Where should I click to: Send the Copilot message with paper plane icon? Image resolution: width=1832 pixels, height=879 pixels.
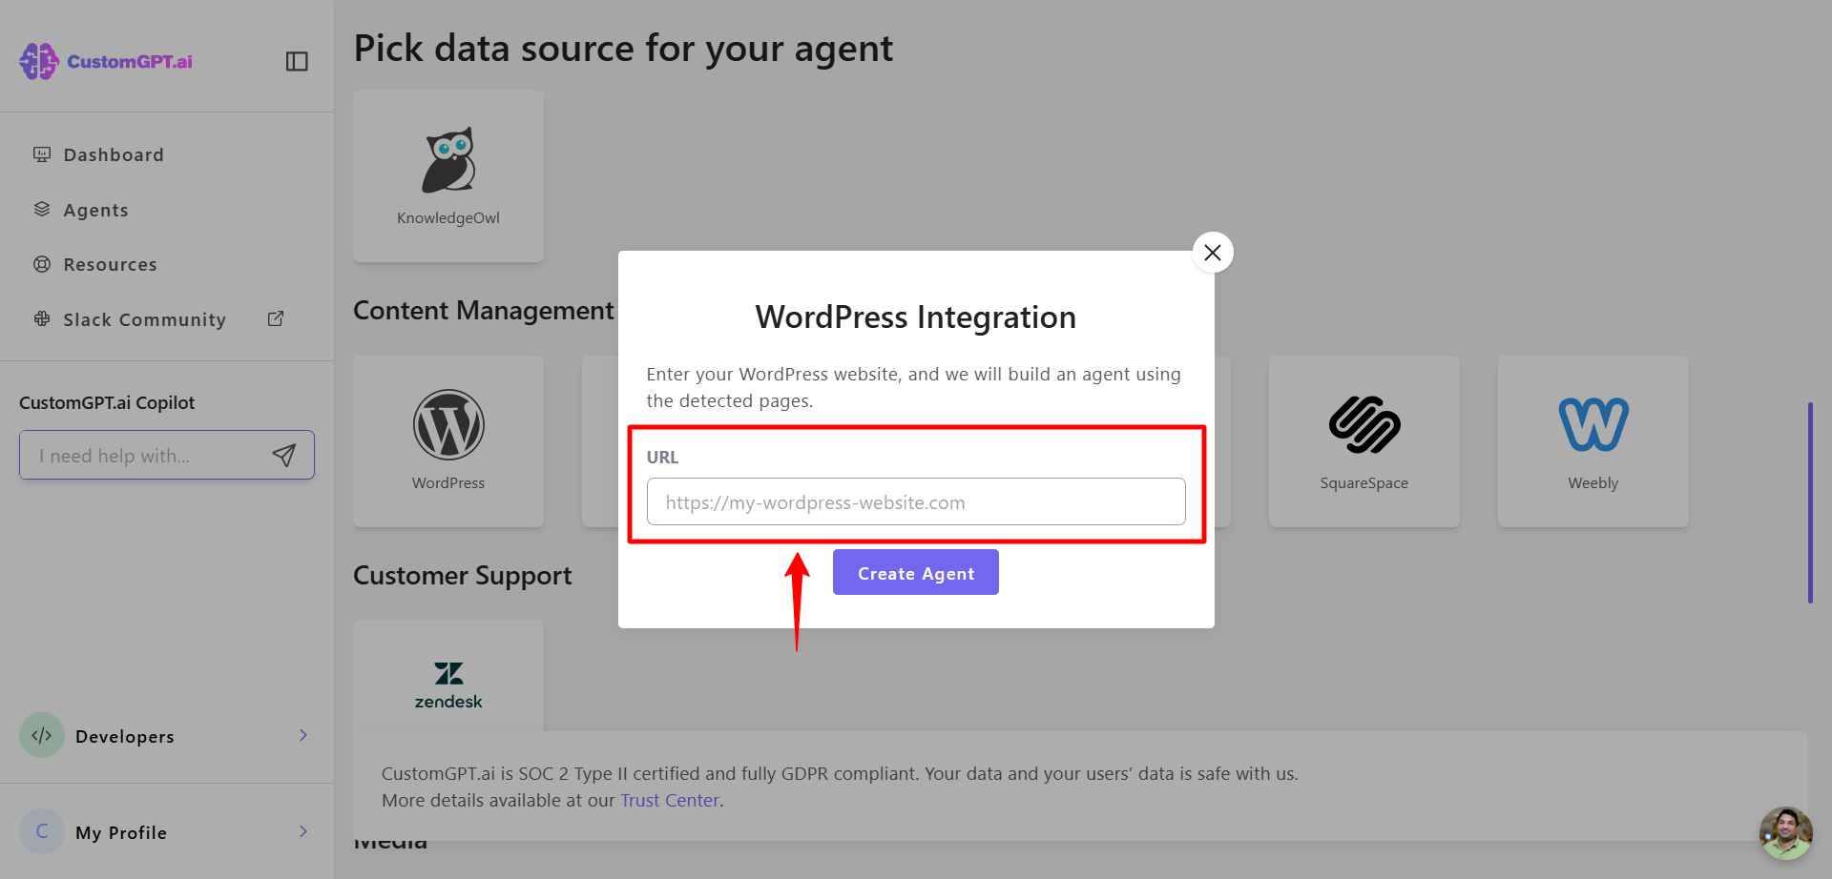[x=283, y=456]
